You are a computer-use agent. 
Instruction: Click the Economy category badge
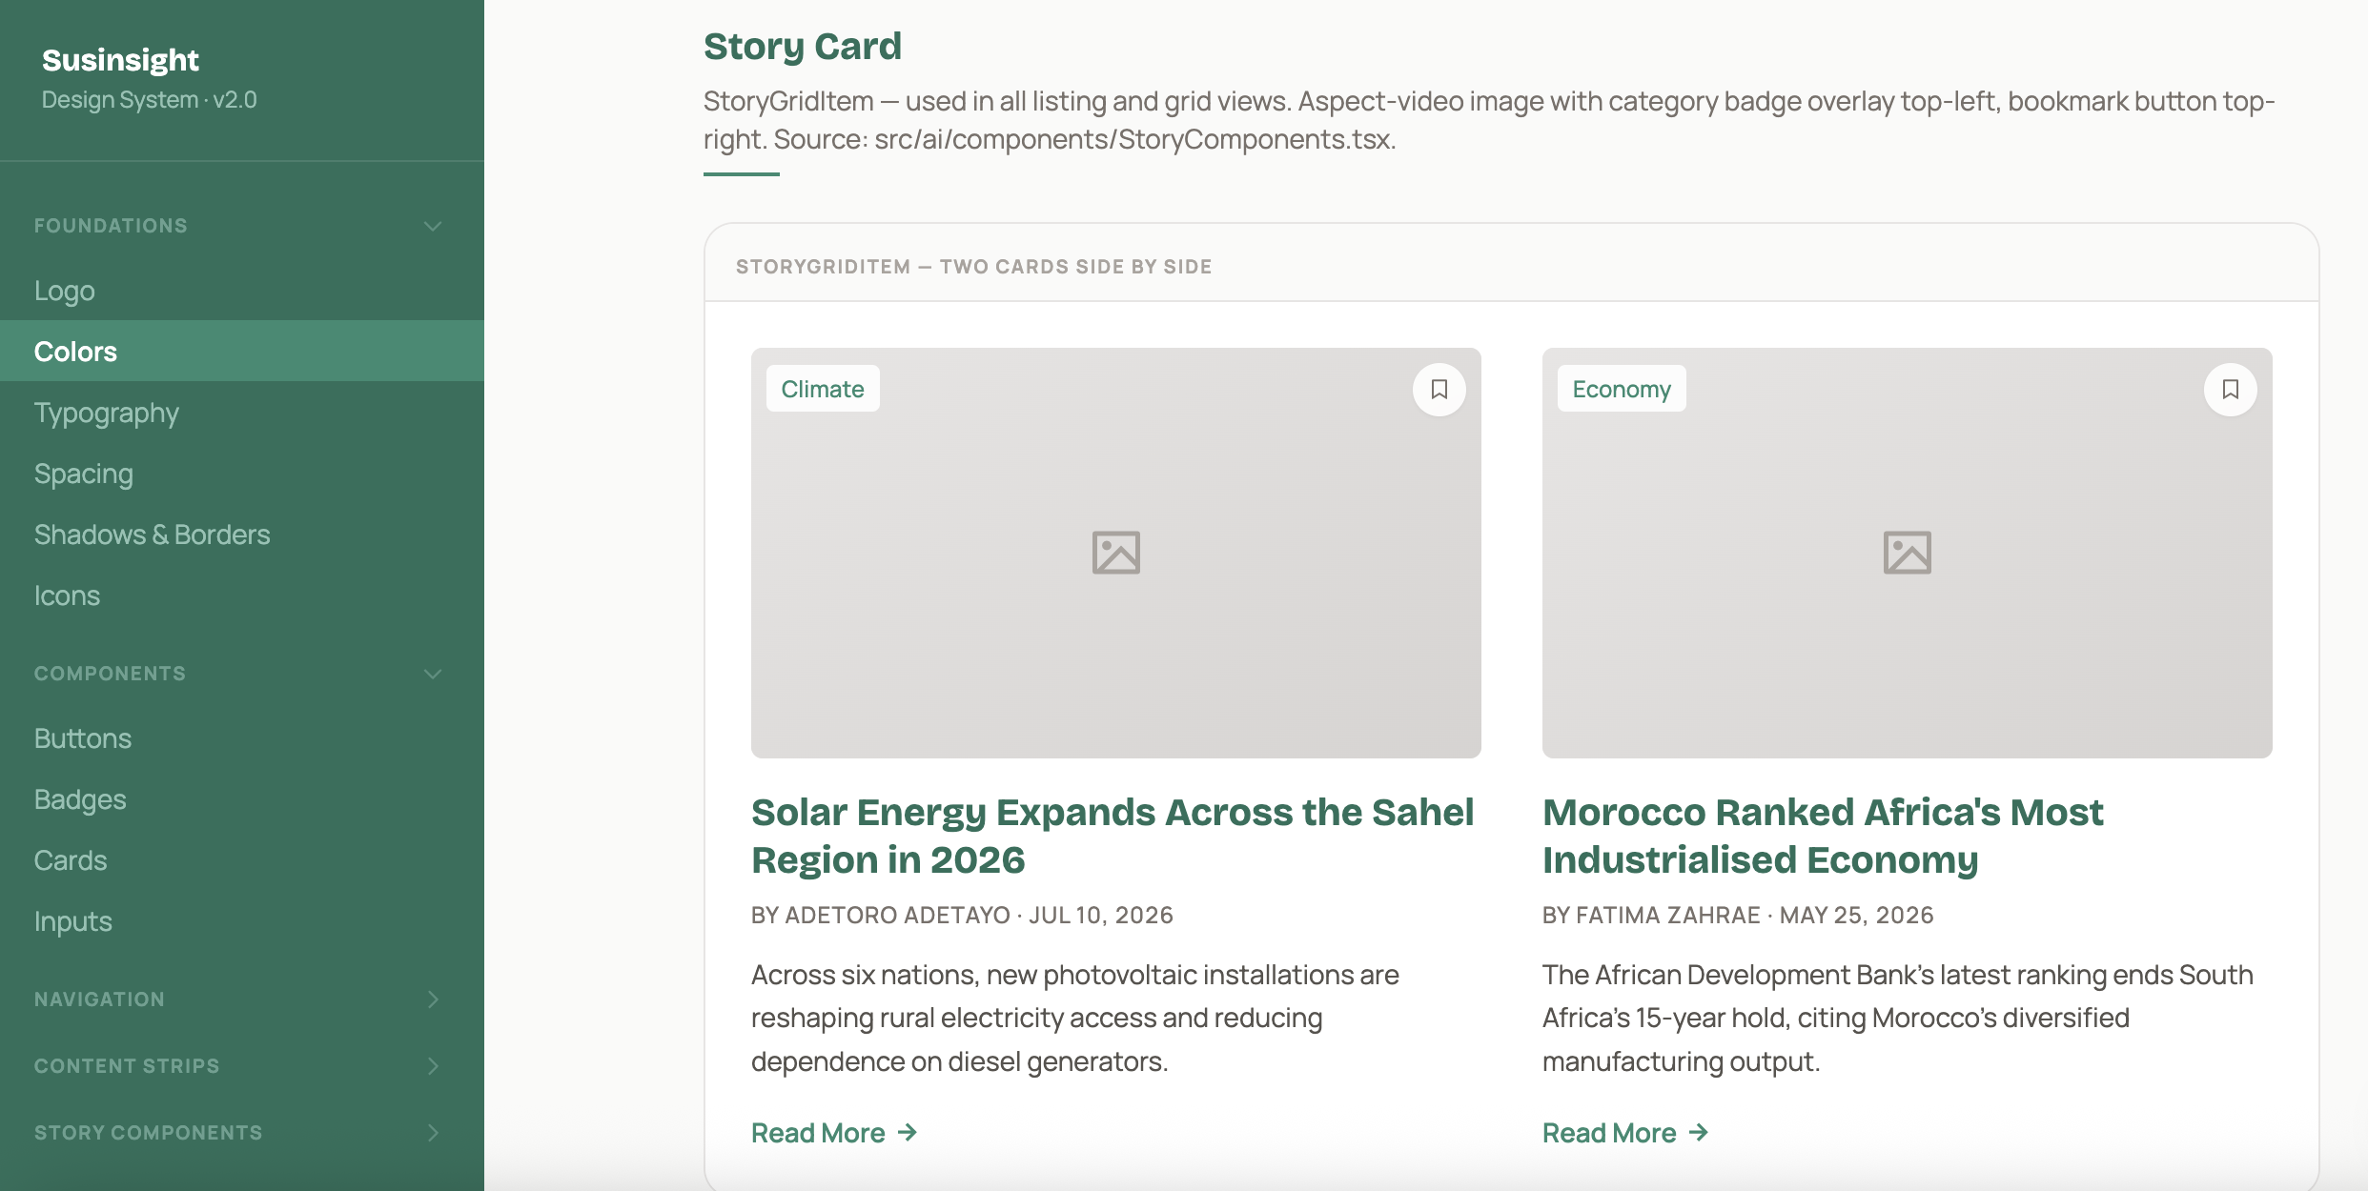tap(1622, 389)
